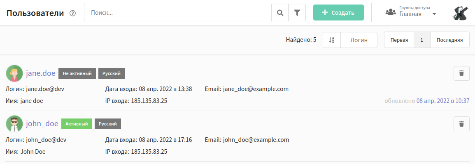475x164 pixels.
Task: Open the Логин sort field selector
Action: click(359, 40)
